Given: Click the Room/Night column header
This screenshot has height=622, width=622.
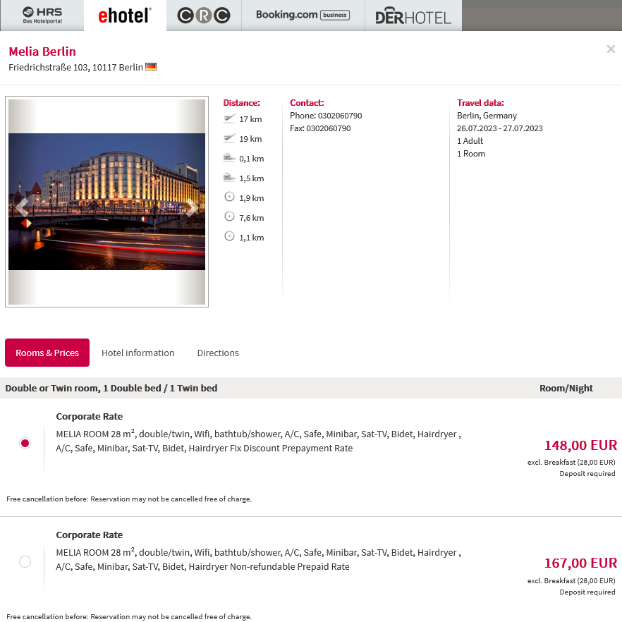Looking at the screenshot, I should (x=566, y=389).
